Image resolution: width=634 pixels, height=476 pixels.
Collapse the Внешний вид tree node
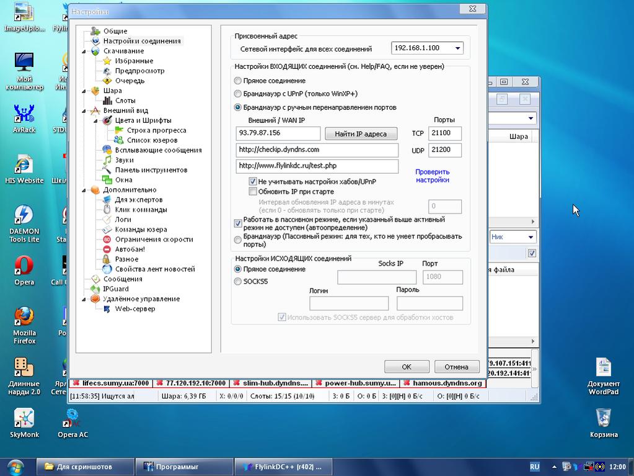[84, 110]
